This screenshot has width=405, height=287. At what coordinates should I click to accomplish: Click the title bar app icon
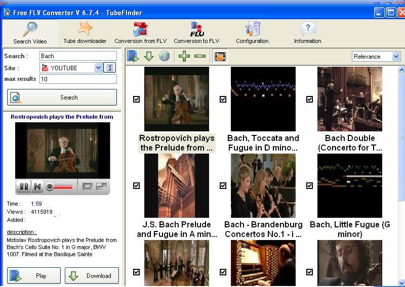coord(7,12)
